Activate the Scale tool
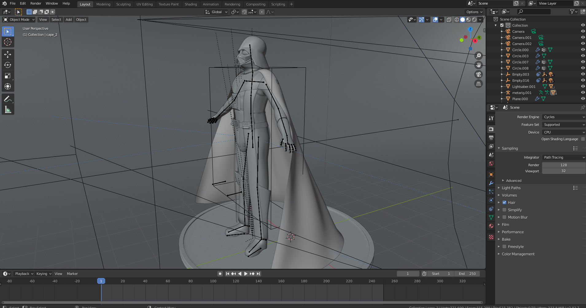The width and height of the screenshot is (586, 308). [8, 76]
